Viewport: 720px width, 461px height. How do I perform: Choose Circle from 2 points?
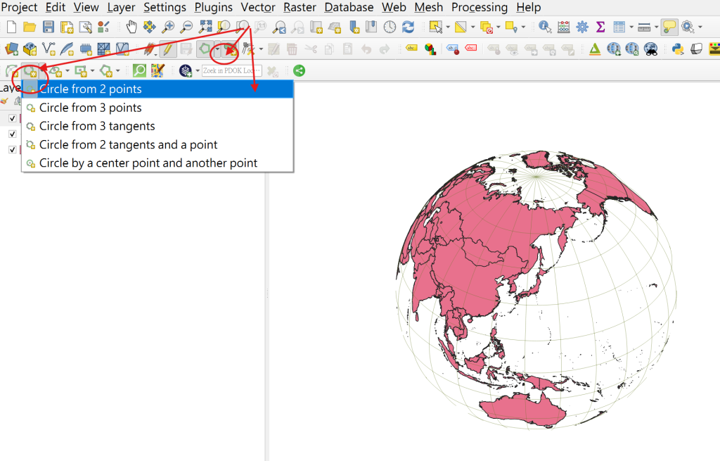[x=157, y=89]
